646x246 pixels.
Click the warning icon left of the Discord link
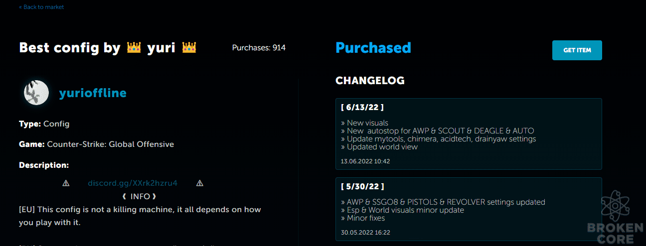pyautogui.click(x=66, y=183)
